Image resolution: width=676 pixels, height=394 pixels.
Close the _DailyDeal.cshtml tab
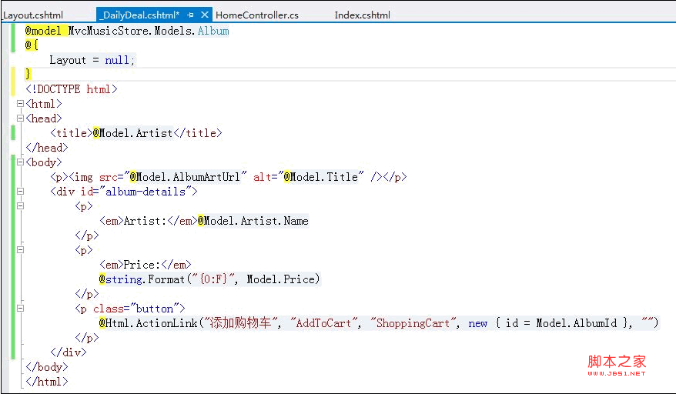(x=205, y=15)
